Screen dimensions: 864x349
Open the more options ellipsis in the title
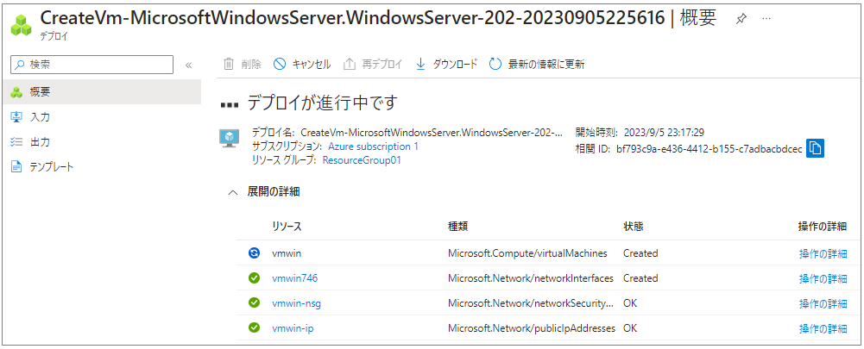(x=766, y=19)
